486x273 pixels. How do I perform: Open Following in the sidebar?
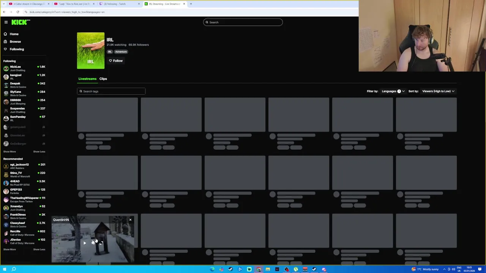point(17,49)
